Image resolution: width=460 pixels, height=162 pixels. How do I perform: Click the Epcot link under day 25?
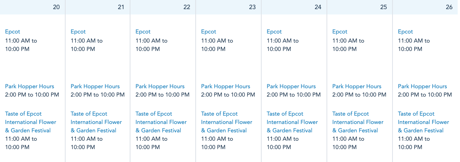point(340,32)
